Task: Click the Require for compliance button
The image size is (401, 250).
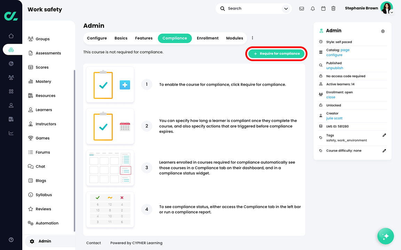Action: pyautogui.click(x=276, y=53)
